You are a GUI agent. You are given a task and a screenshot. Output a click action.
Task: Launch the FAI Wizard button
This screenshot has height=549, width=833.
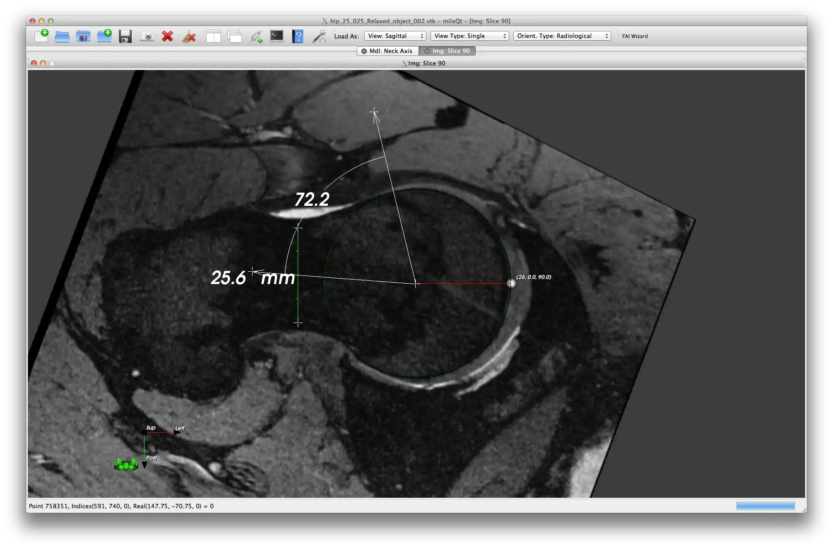tap(635, 36)
